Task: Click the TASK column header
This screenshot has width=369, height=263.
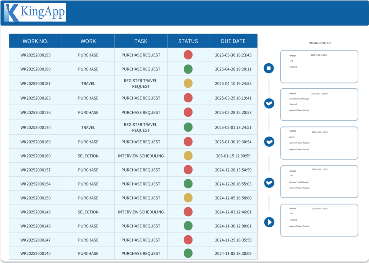Action: tap(141, 41)
